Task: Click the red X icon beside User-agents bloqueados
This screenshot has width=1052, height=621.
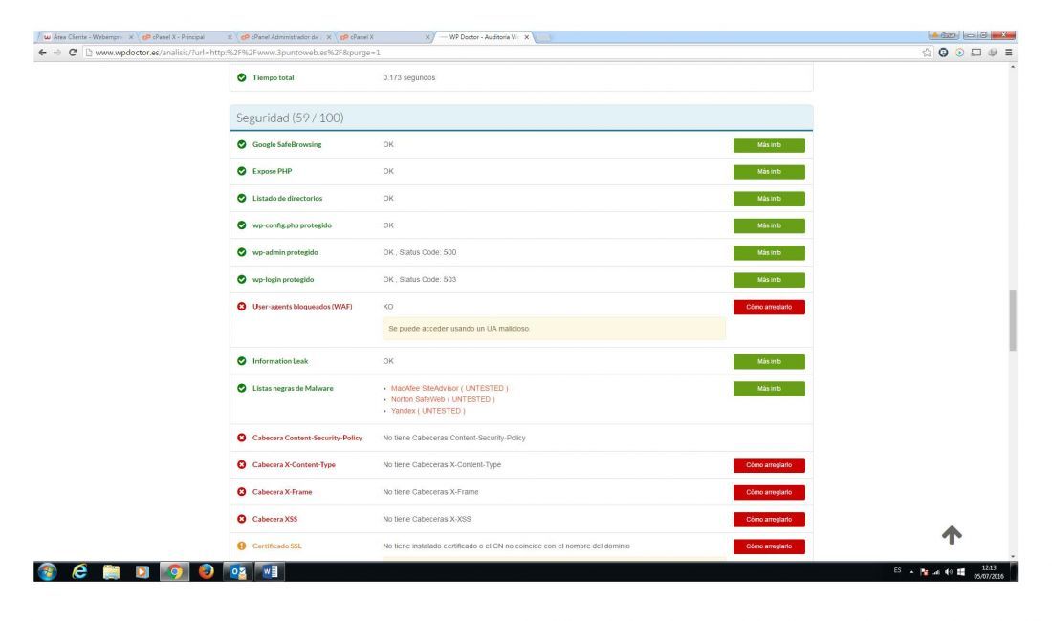Action: coord(242,306)
